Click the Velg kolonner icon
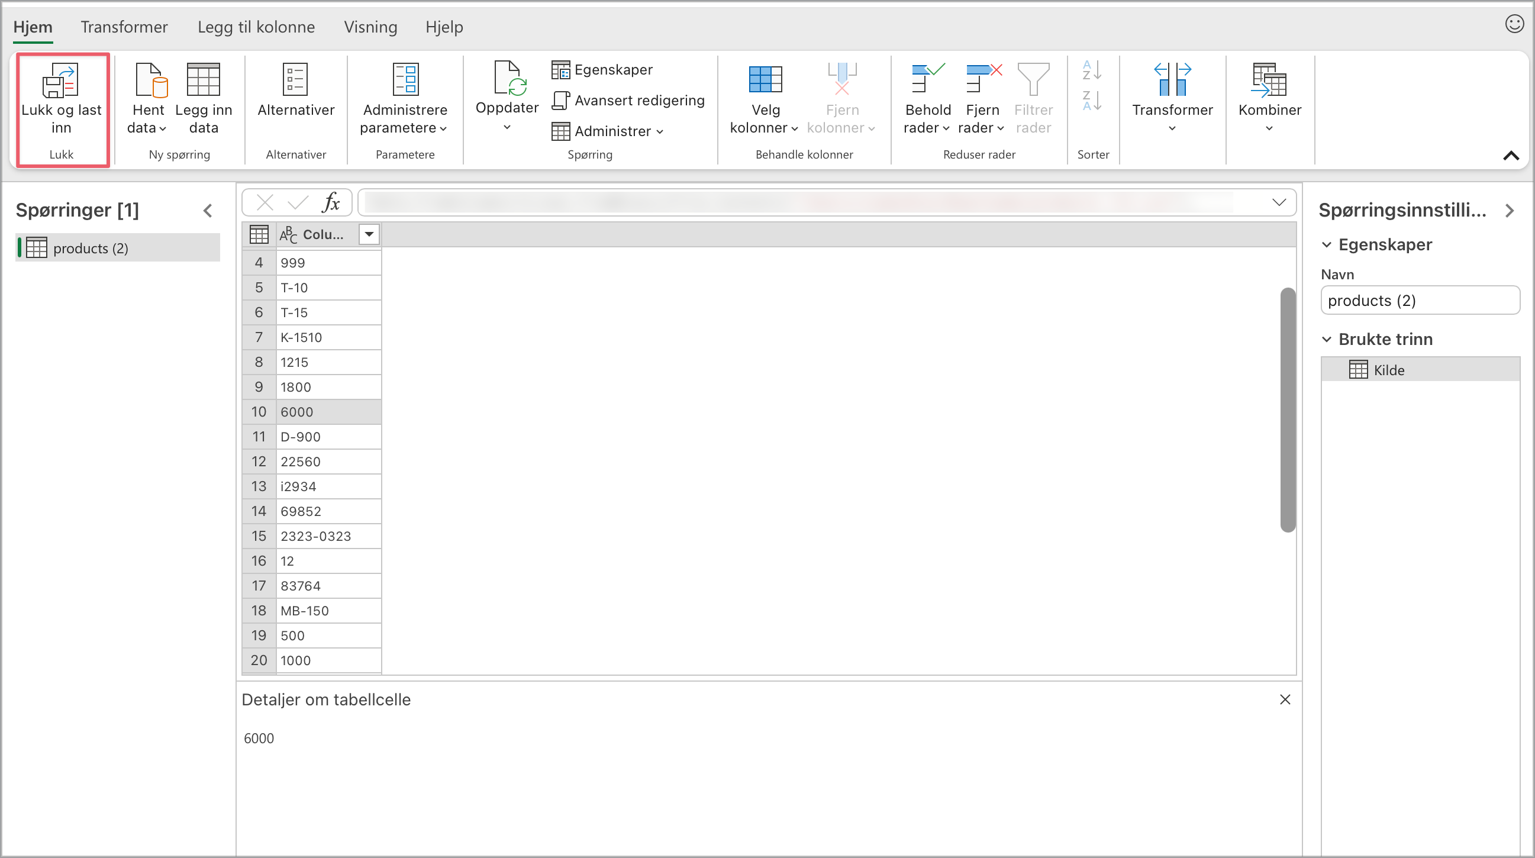Image resolution: width=1535 pixels, height=858 pixels. (x=765, y=80)
